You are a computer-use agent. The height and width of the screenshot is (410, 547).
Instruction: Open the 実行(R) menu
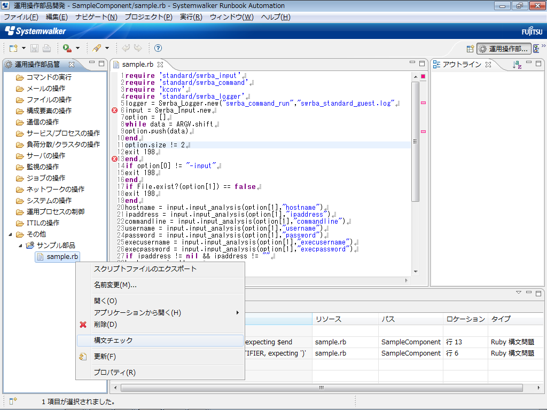pos(191,17)
